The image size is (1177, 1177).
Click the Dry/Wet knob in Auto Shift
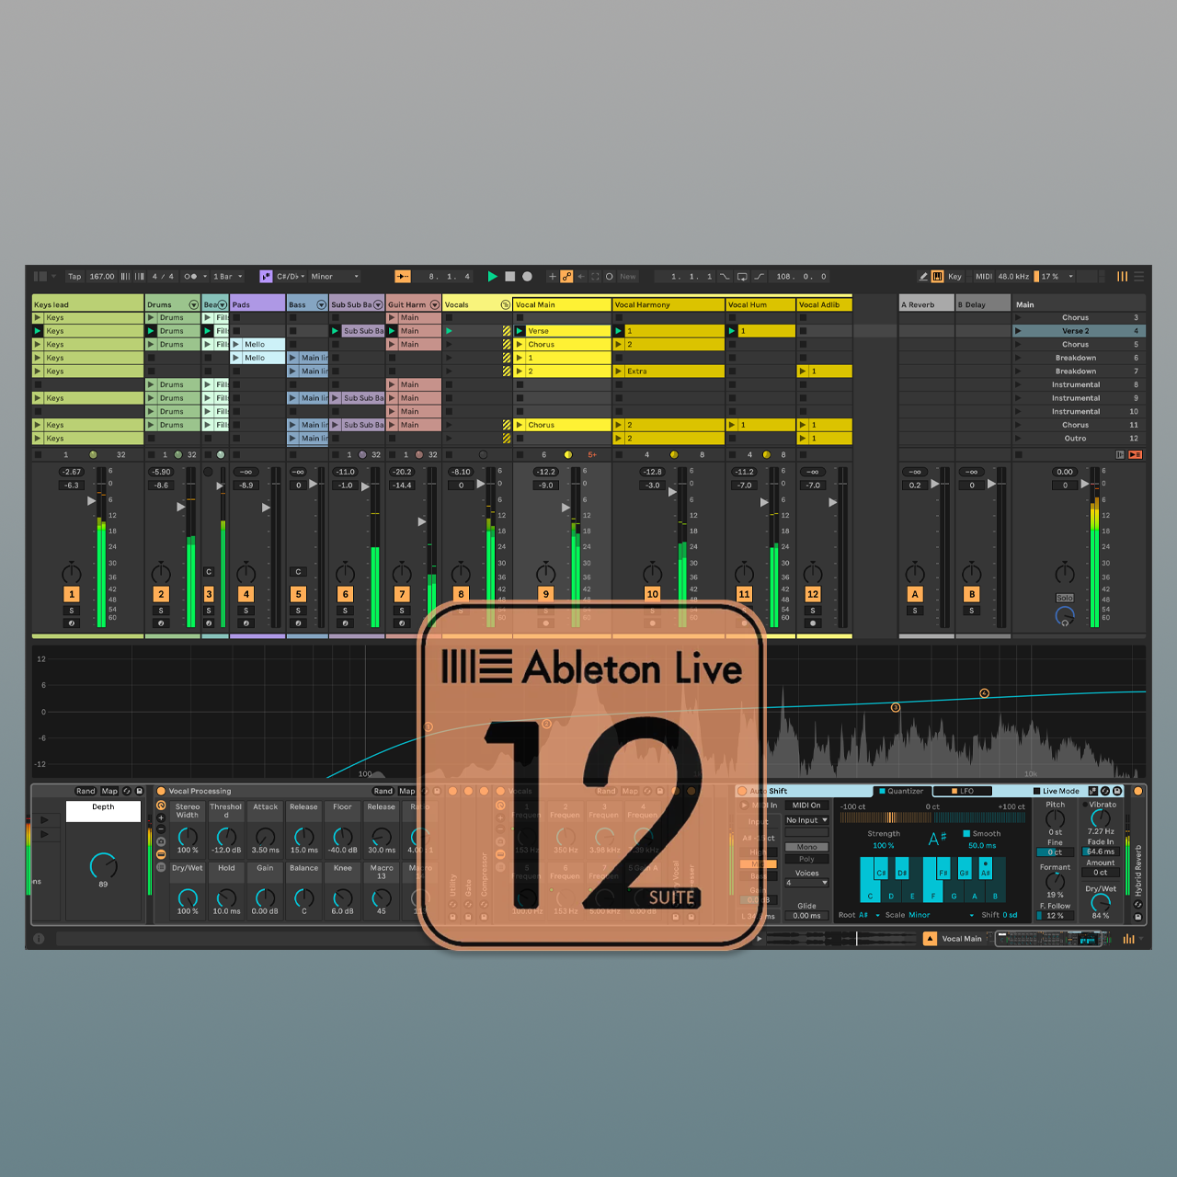point(1101,902)
